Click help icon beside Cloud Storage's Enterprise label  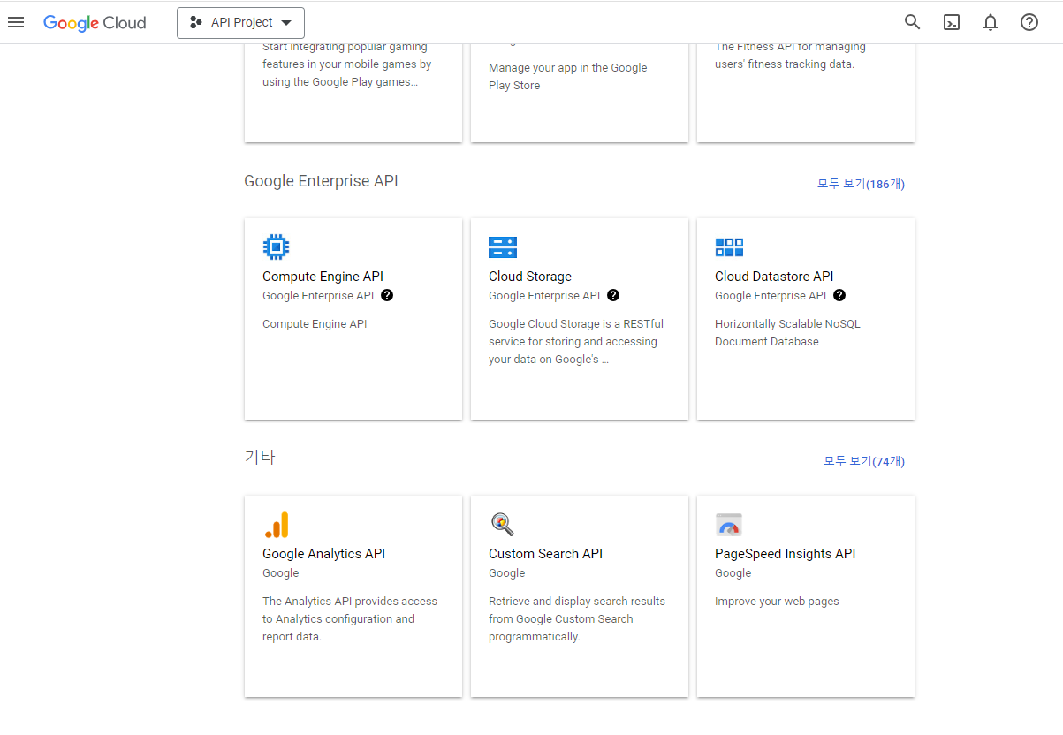[x=613, y=295]
